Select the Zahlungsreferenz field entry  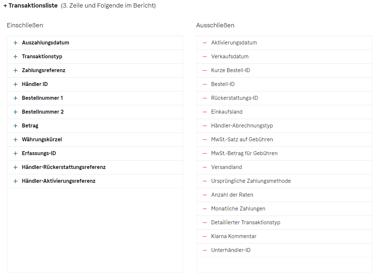click(43, 70)
